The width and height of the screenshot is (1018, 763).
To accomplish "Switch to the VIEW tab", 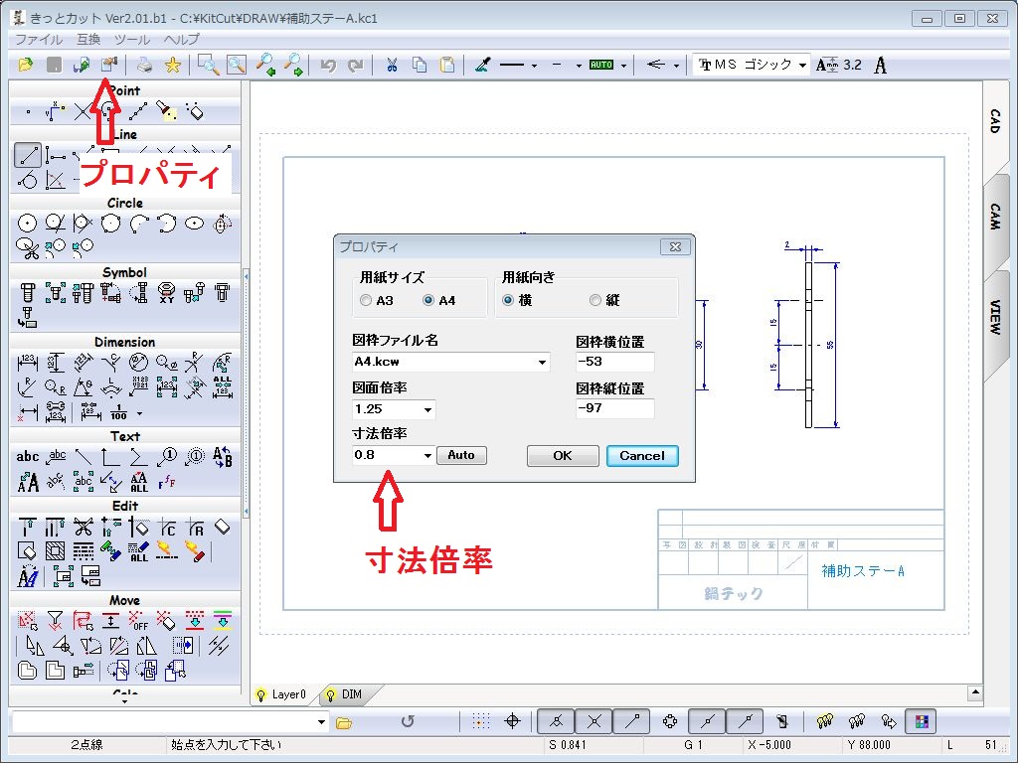I will click(x=995, y=317).
